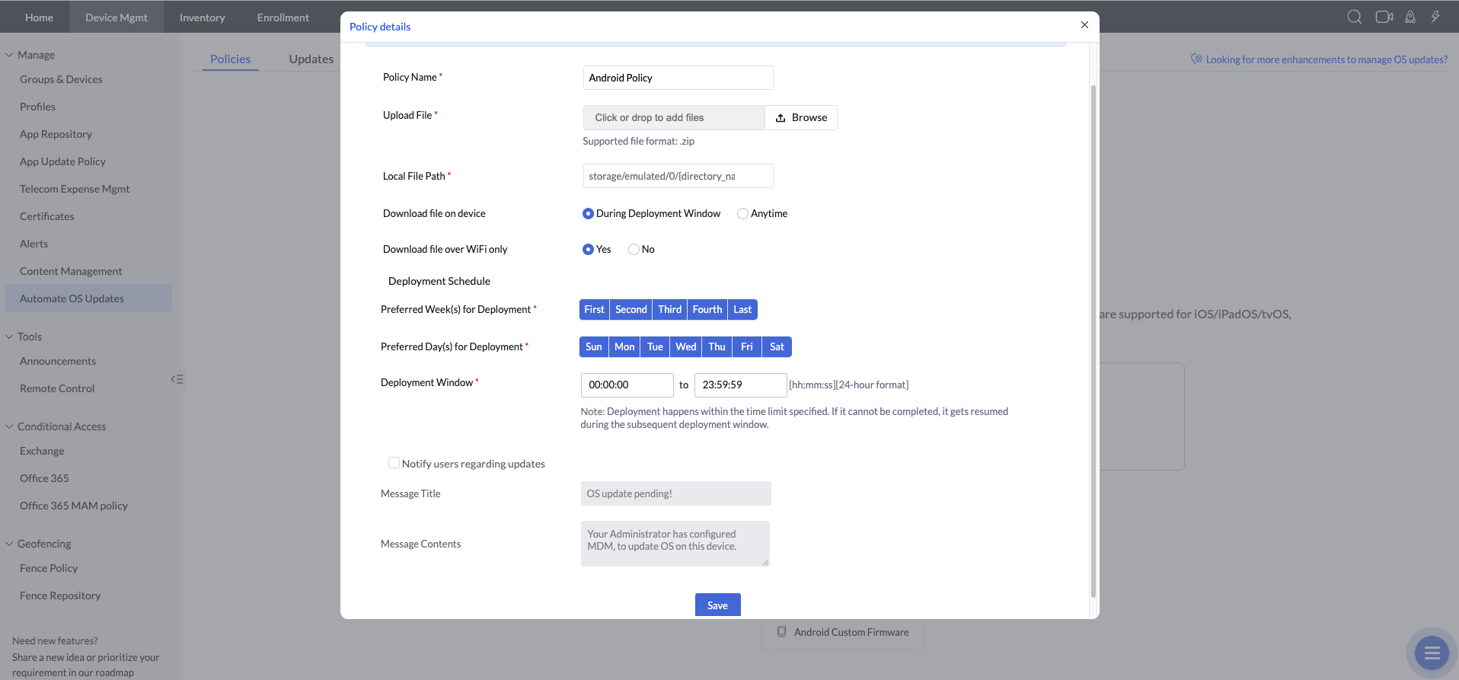Toggle the Wed deployment day button
The height and width of the screenshot is (680, 1459).
pyautogui.click(x=685, y=347)
